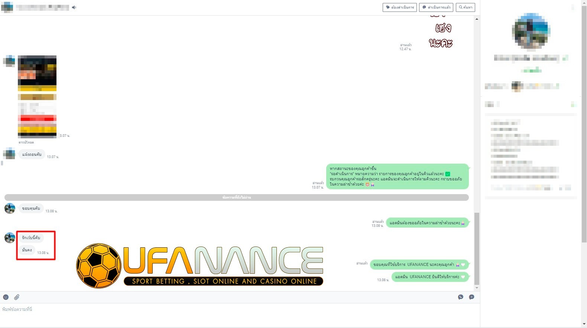
Task: Click the รักเว็บนี้คับ message bubble
Action: [x=31, y=238]
